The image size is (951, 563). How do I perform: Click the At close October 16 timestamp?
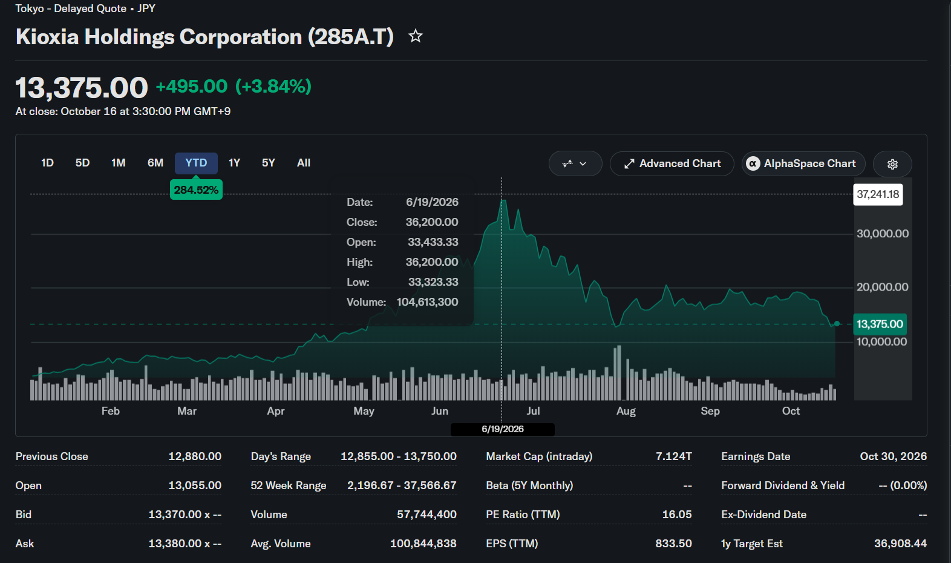(x=123, y=111)
